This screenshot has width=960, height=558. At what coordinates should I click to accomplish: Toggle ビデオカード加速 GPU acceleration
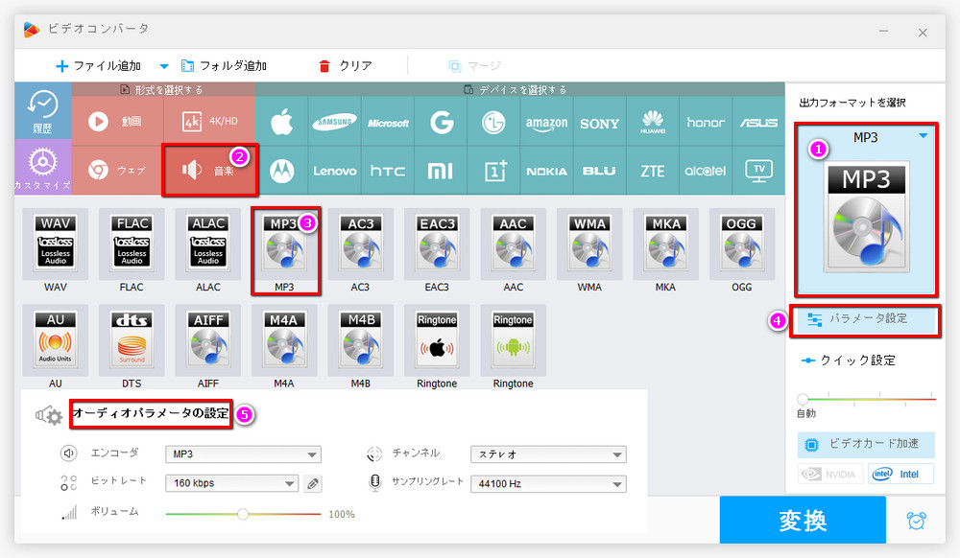(x=865, y=444)
